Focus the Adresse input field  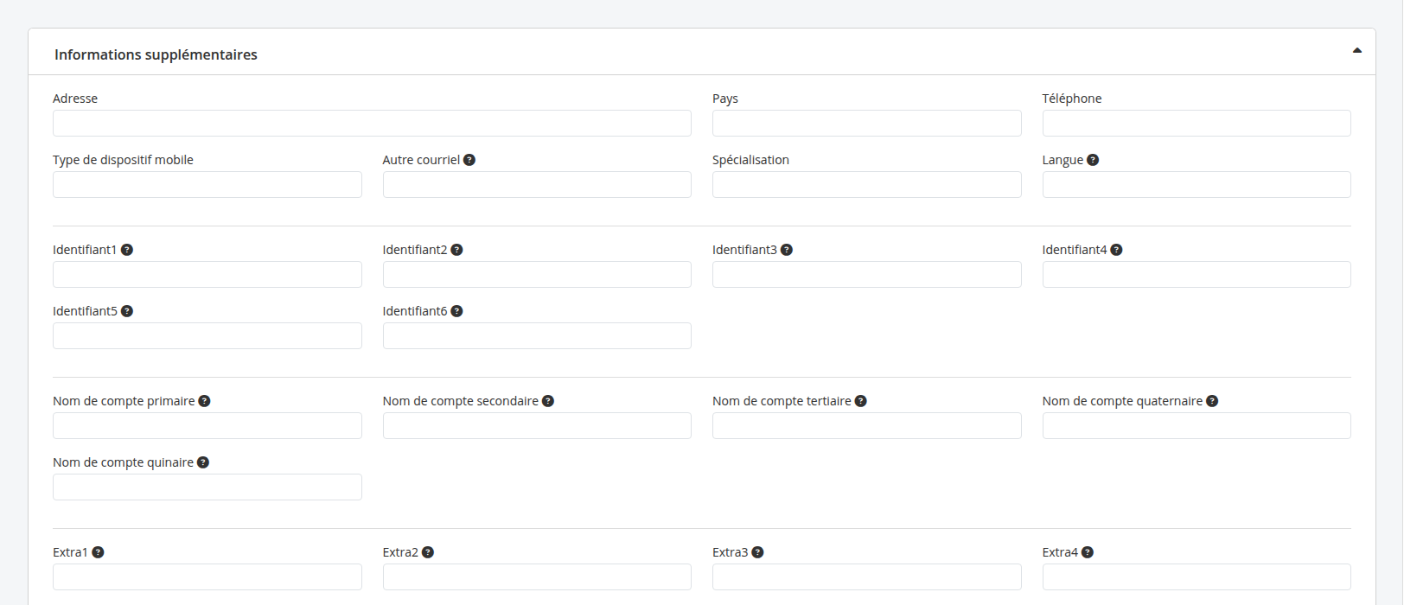tap(372, 124)
